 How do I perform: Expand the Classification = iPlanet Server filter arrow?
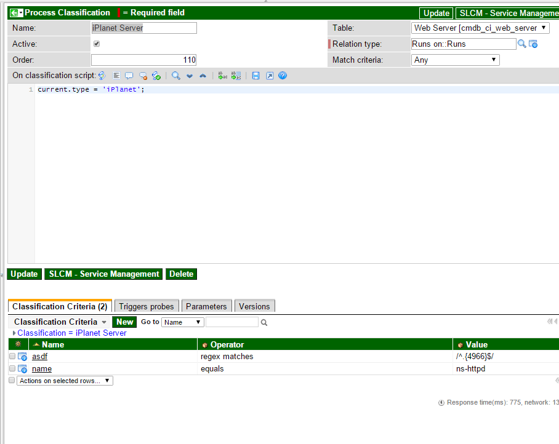pos(14,333)
